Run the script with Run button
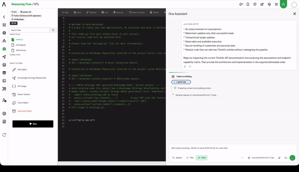This screenshot has height=172, width=299. pos(33,124)
